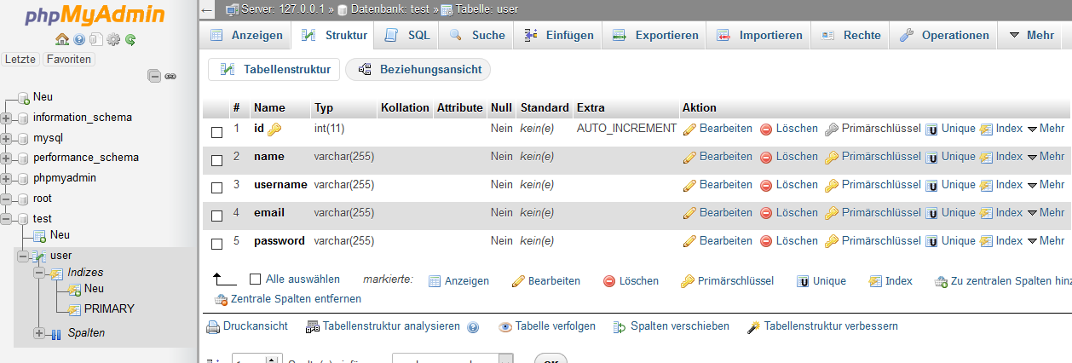
Task: Open the Mehr dropdown for the id row
Action: point(1046,130)
